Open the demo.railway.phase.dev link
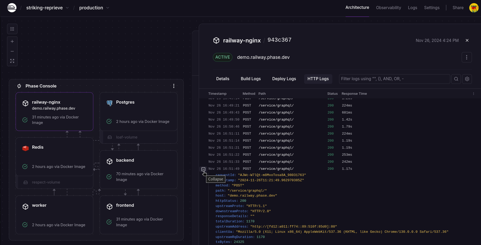481x245 pixels. coord(263,57)
